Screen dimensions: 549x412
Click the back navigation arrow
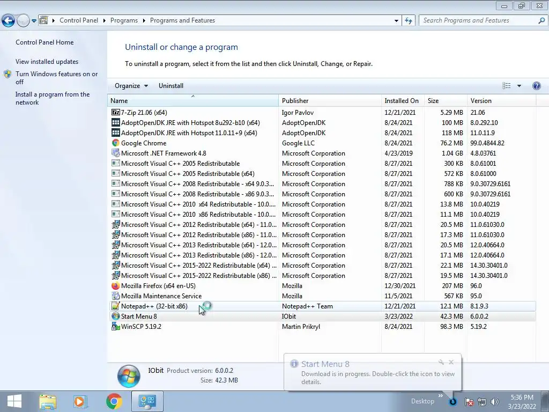[x=8, y=21]
